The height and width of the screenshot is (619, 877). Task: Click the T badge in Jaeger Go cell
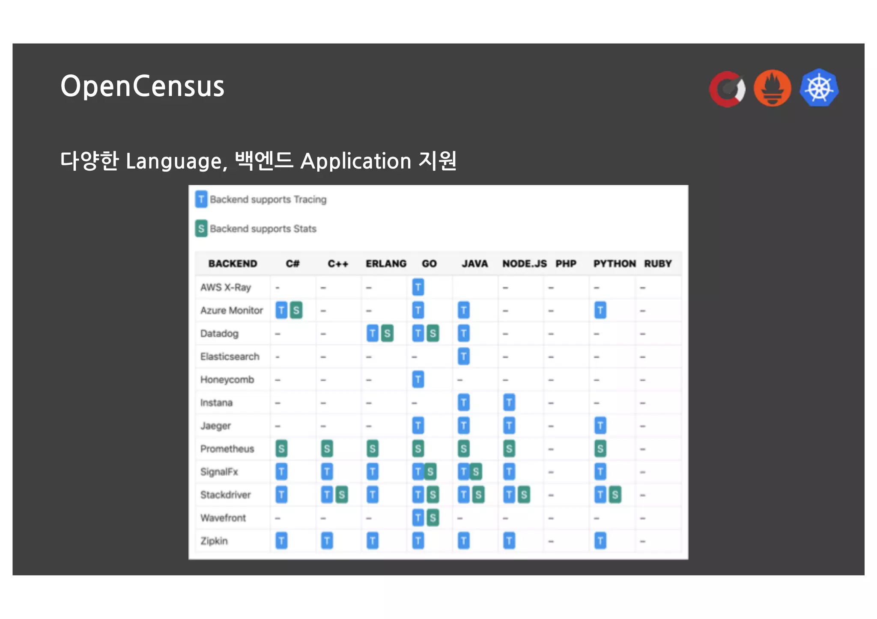tap(418, 426)
